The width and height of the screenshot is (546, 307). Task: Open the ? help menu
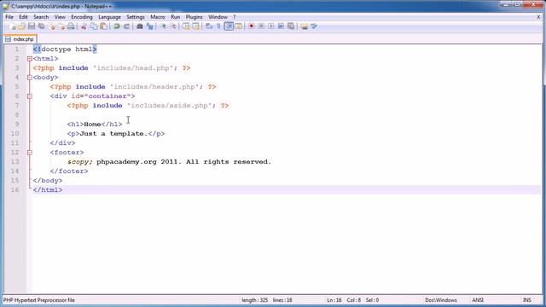click(235, 17)
